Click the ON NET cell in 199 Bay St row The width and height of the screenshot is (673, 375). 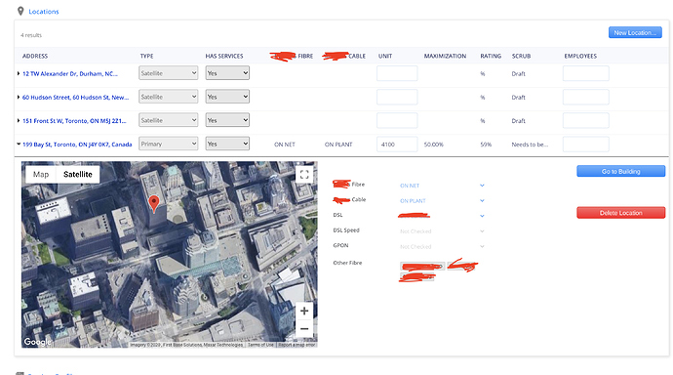point(285,145)
